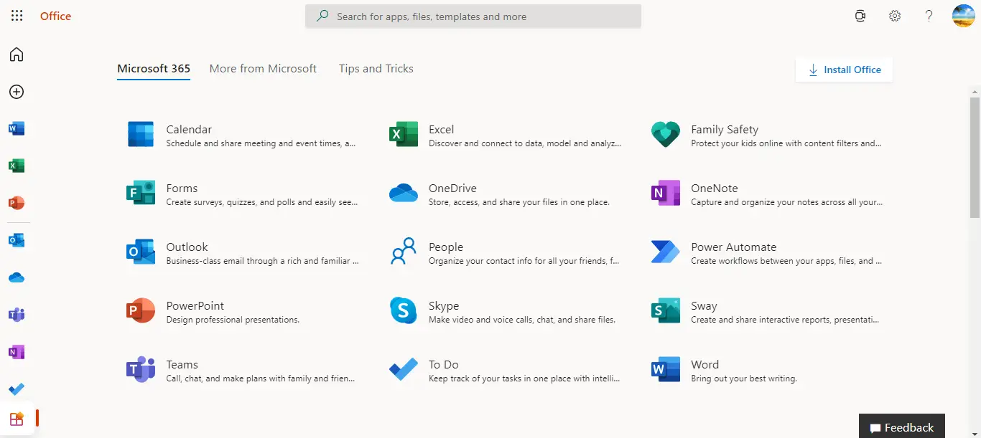Open the Meet Now camera icon

pos(860,16)
